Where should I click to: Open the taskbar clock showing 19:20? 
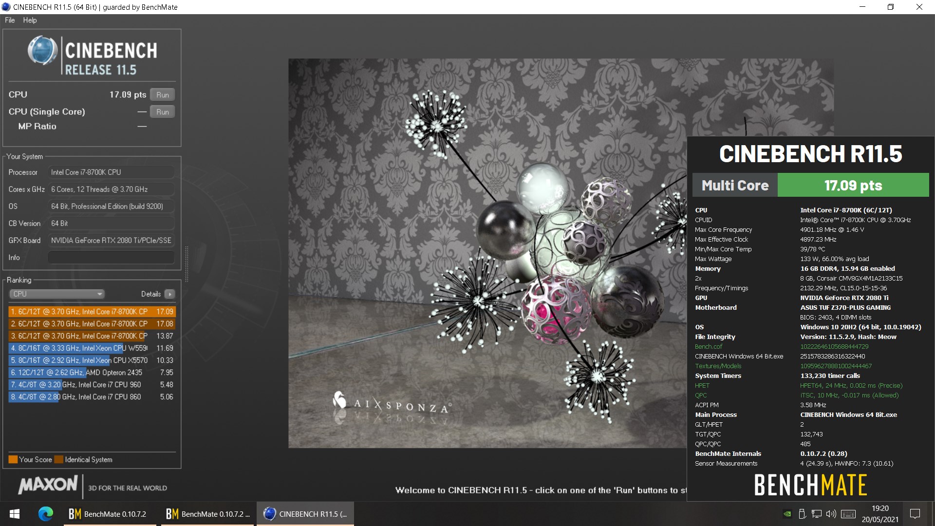click(x=880, y=514)
